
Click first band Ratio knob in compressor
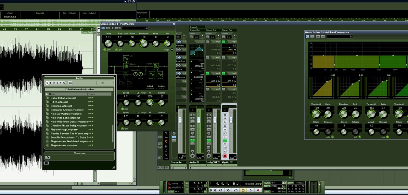pyautogui.click(x=328, y=114)
